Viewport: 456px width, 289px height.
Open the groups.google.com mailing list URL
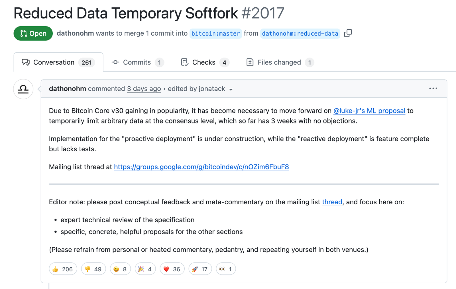201,167
